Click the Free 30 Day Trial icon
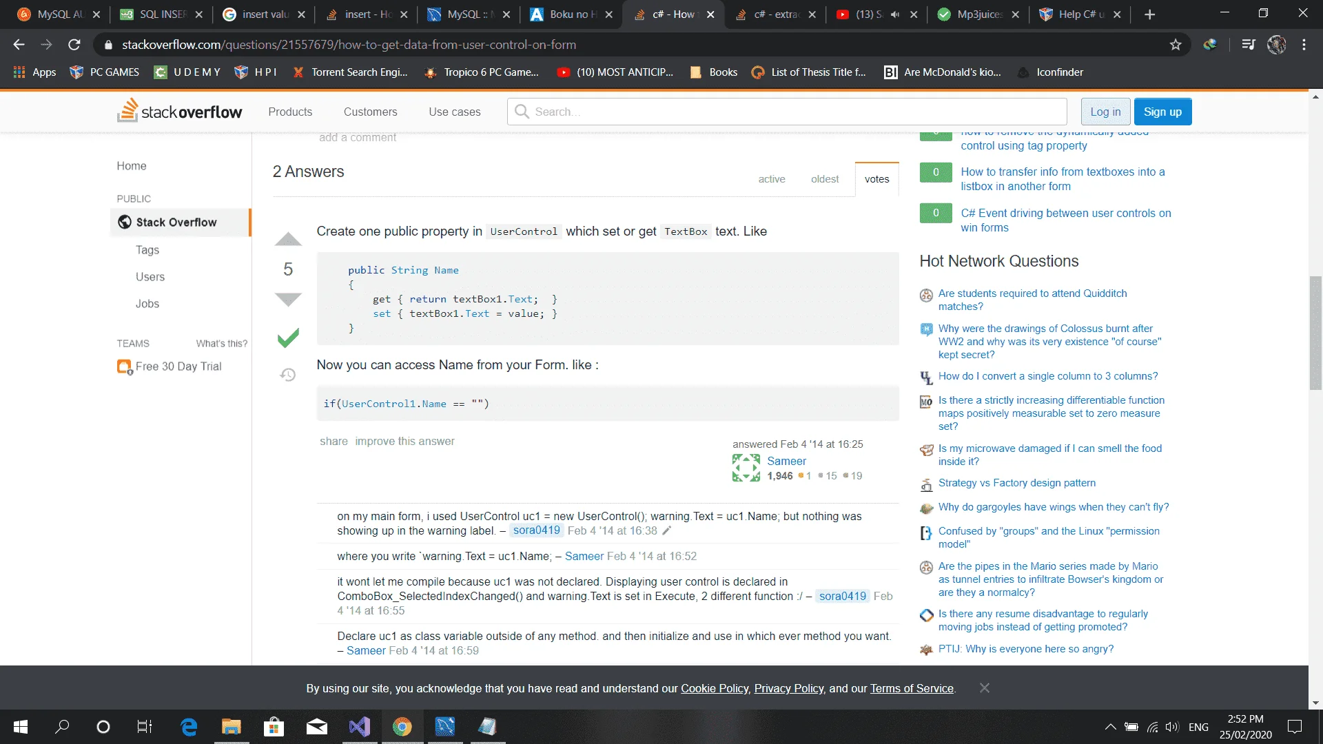The height and width of the screenshot is (744, 1323). pyautogui.click(x=125, y=367)
